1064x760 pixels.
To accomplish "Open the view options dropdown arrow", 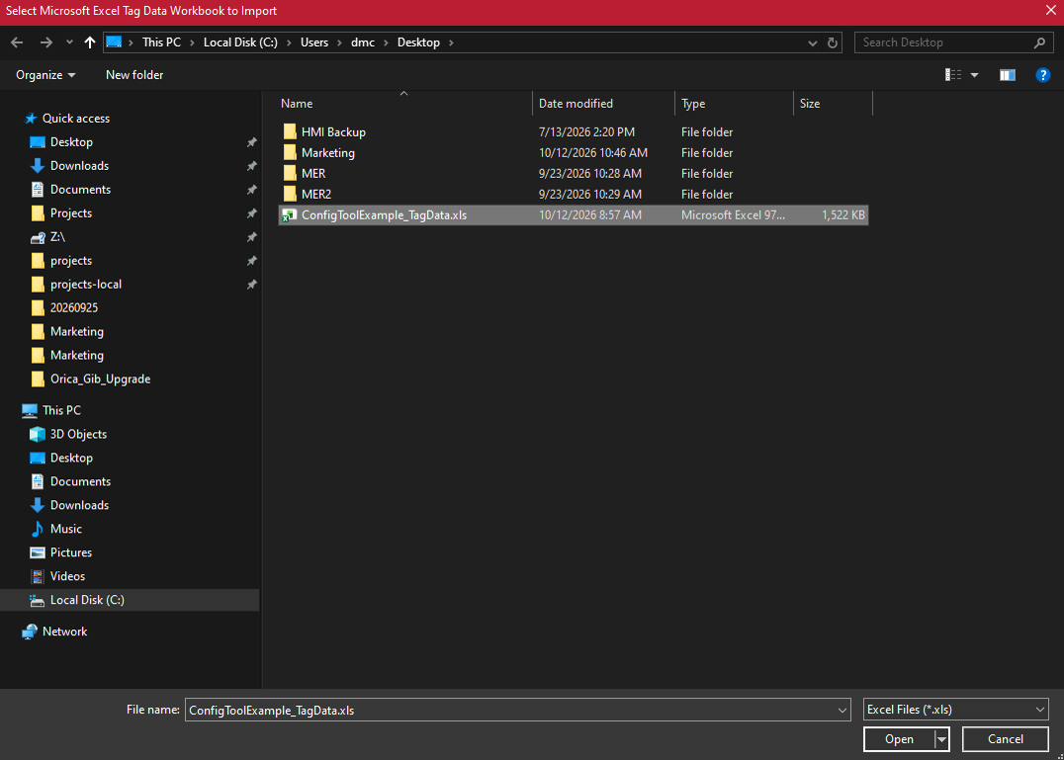I will [974, 74].
